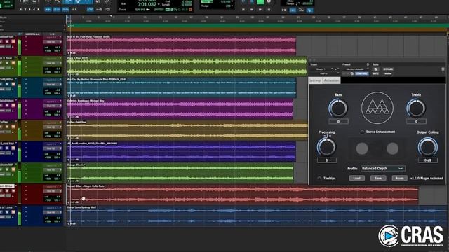Select the light-green clip on the second track
Image resolution: width=449 pixels, height=252 pixels.
(187, 66)
